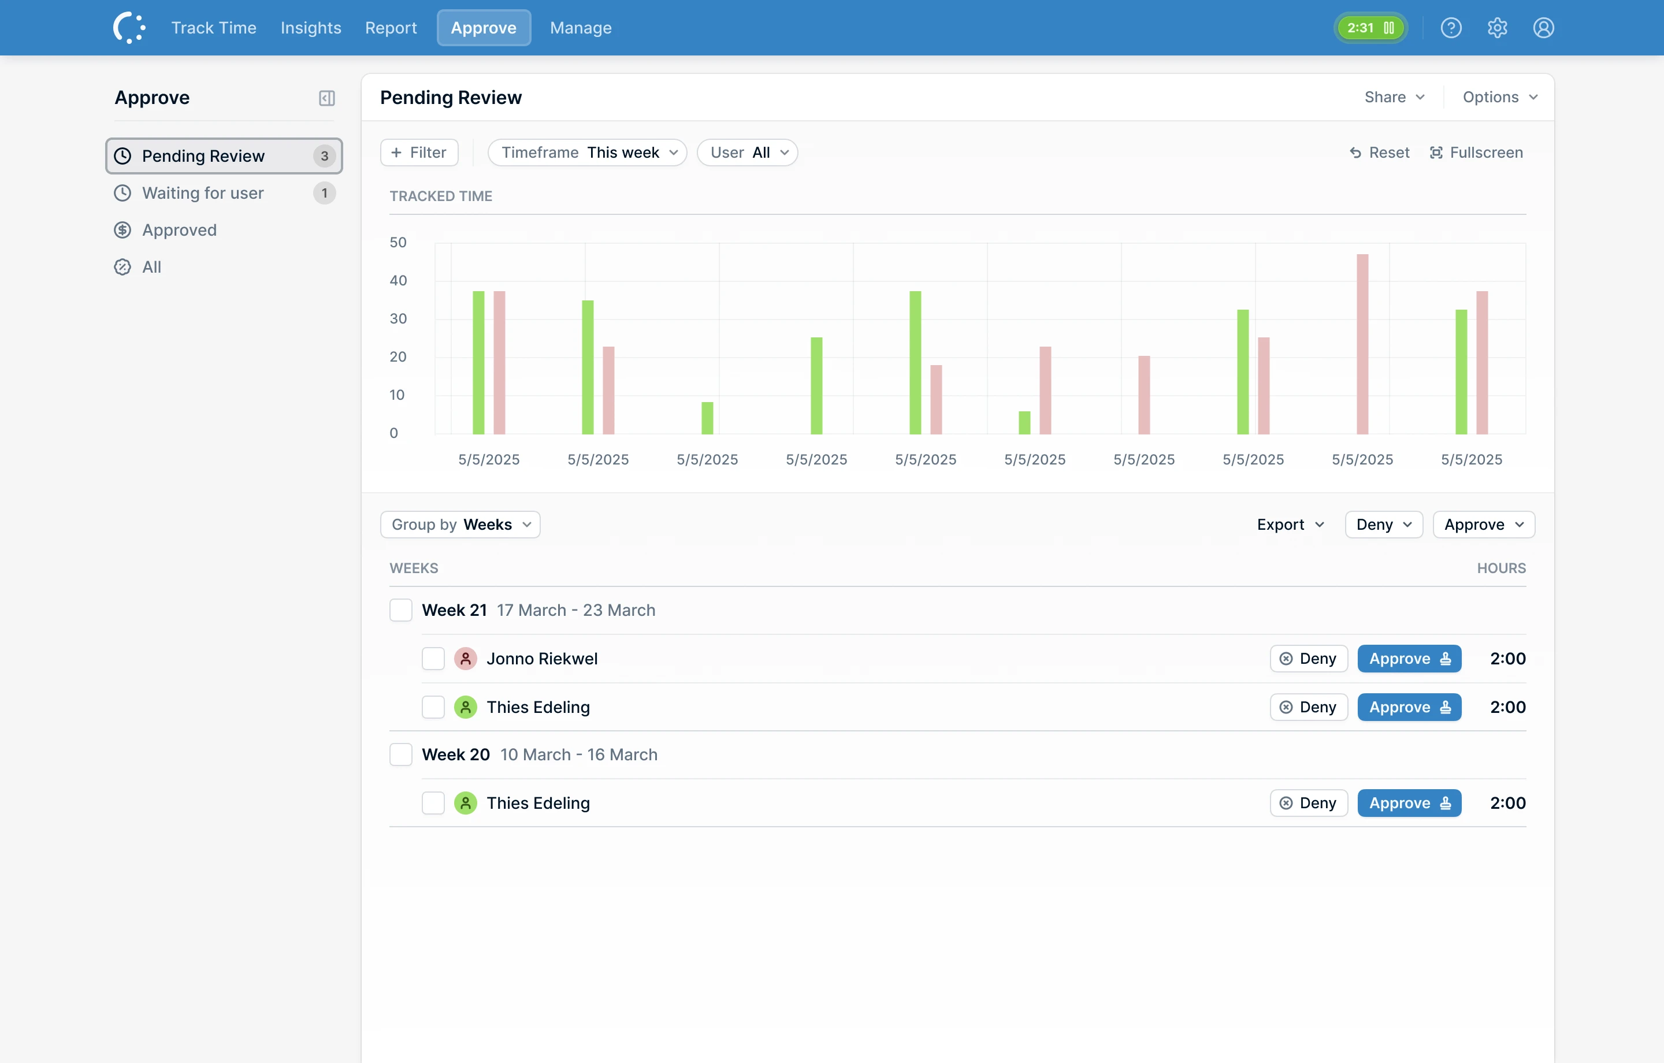Check the Week 21 checkbox
This screenshot has height=1063, width=1664.
(401, 610)
